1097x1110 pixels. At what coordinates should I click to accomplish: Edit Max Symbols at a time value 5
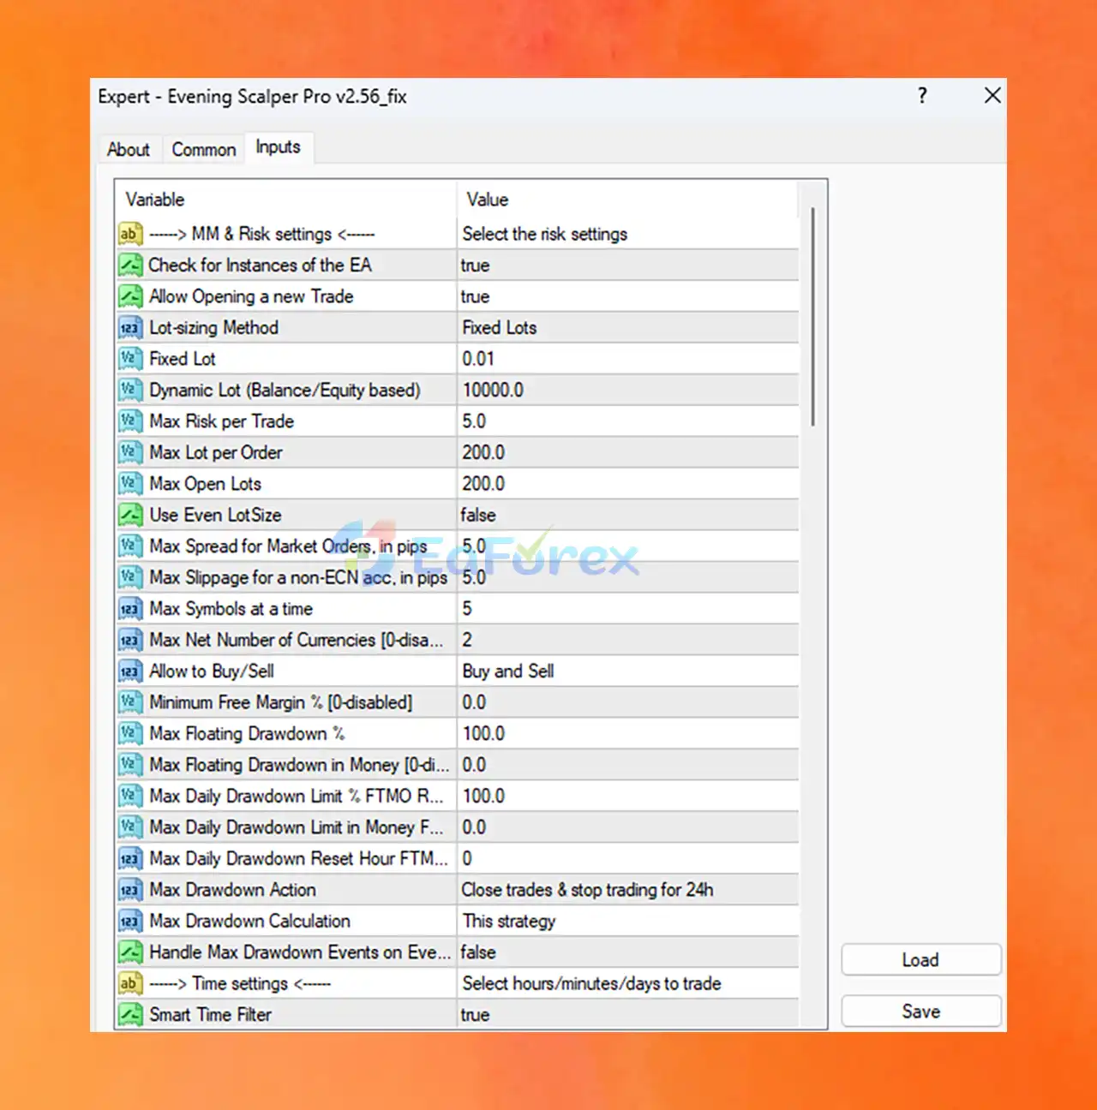(x=627, y=609)
